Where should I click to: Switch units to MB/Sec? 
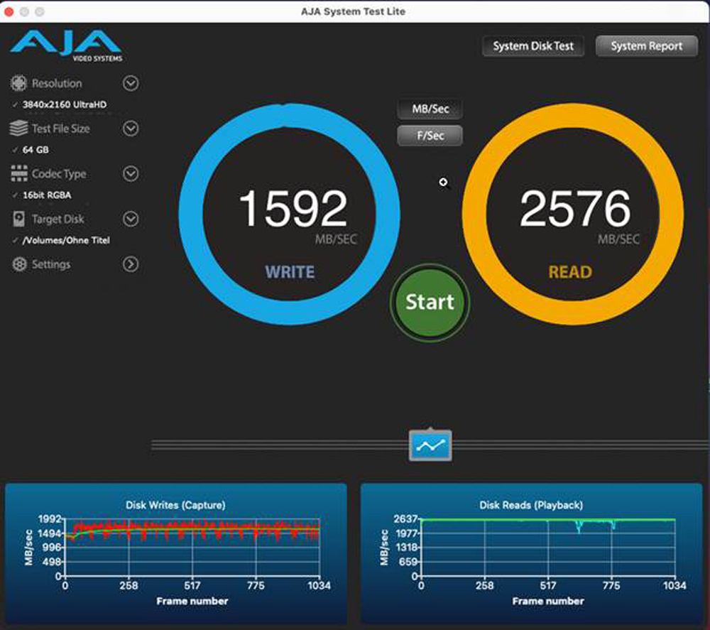430,109
